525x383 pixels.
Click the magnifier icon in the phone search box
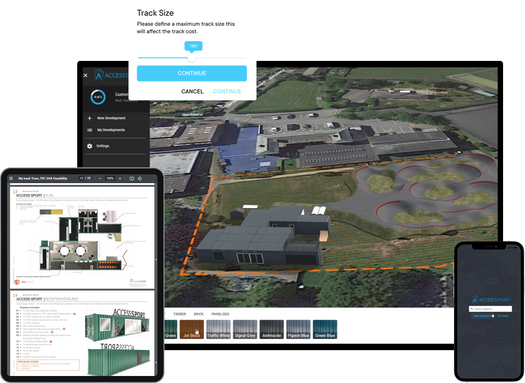(x=472, y=309)
